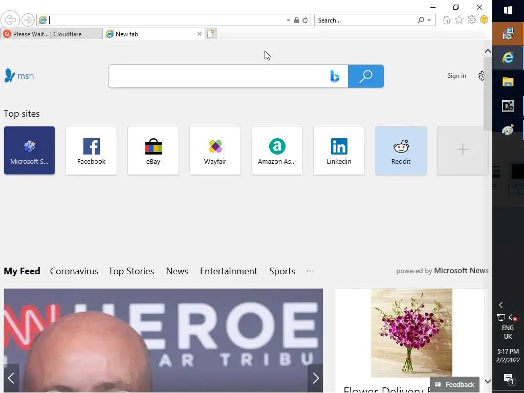Click the smiley feedback icon
Screen dimensions: 524x393
pyautogui.click(x=484, y=20)
